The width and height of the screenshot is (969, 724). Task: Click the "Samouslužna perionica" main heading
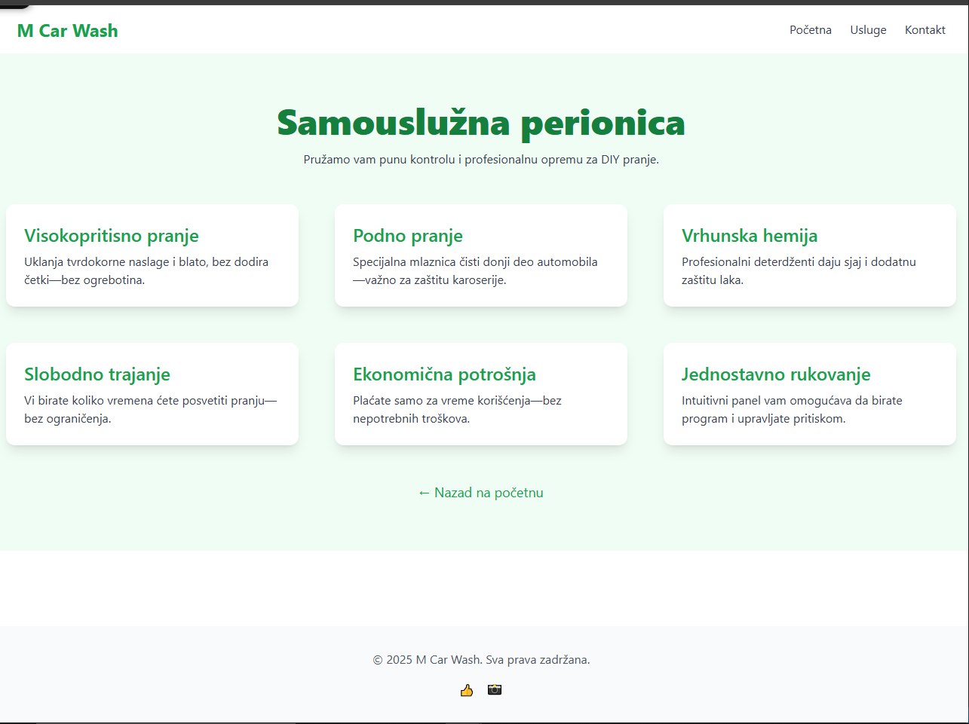pos(481,123)
